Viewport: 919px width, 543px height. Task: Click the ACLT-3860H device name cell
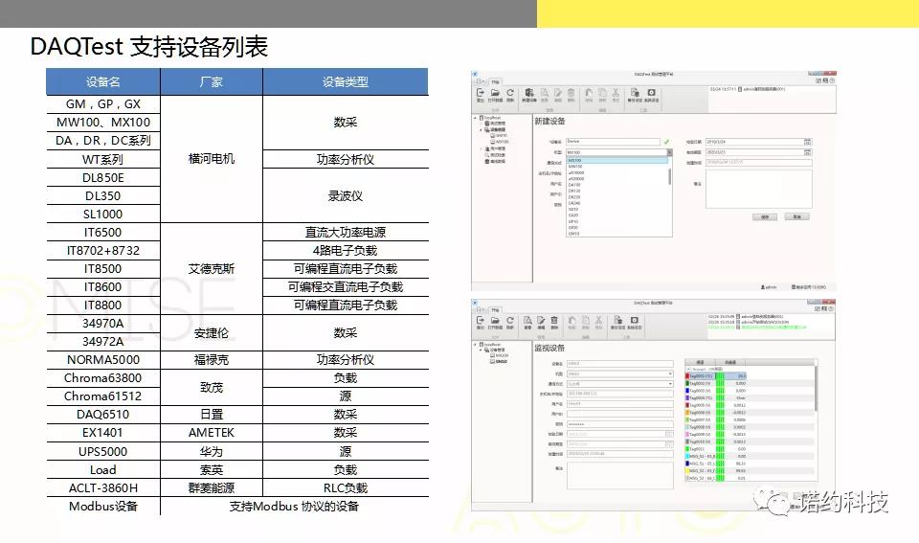click(103, 487)
